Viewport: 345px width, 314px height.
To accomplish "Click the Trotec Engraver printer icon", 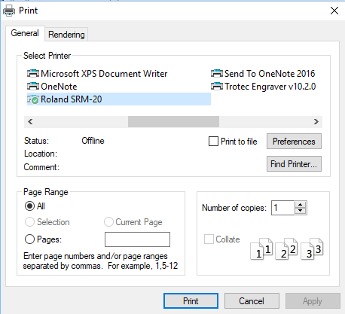I will click(x=217, y=87).
